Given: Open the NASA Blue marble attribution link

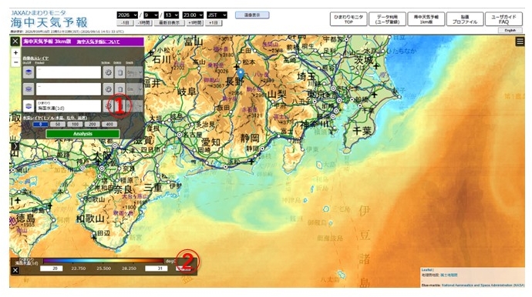Looking at the screenshot, I should [x=483, y=285].
